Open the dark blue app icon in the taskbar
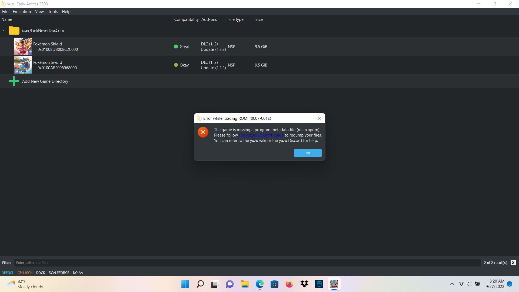Image resolution: width=519 pixels, height=292 pixels. point(319,284)
